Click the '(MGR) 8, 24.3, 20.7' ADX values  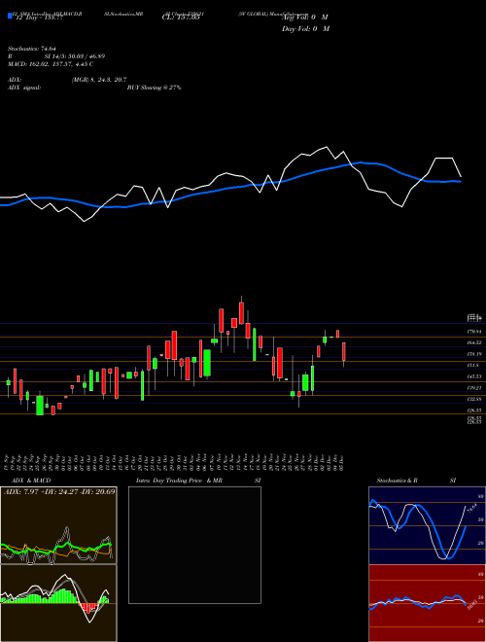(x=98, y=80)
